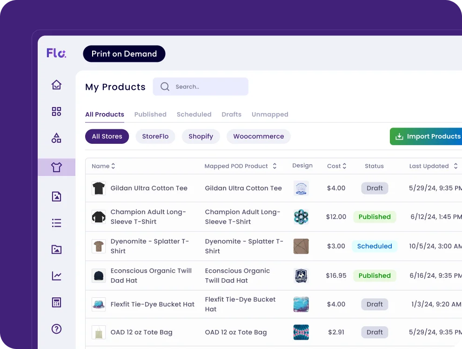The width and height of the screenshot is (462, 349).
Task: Open design image for Dyenomite Splatter T-Shirt
Action: point(301,246)
